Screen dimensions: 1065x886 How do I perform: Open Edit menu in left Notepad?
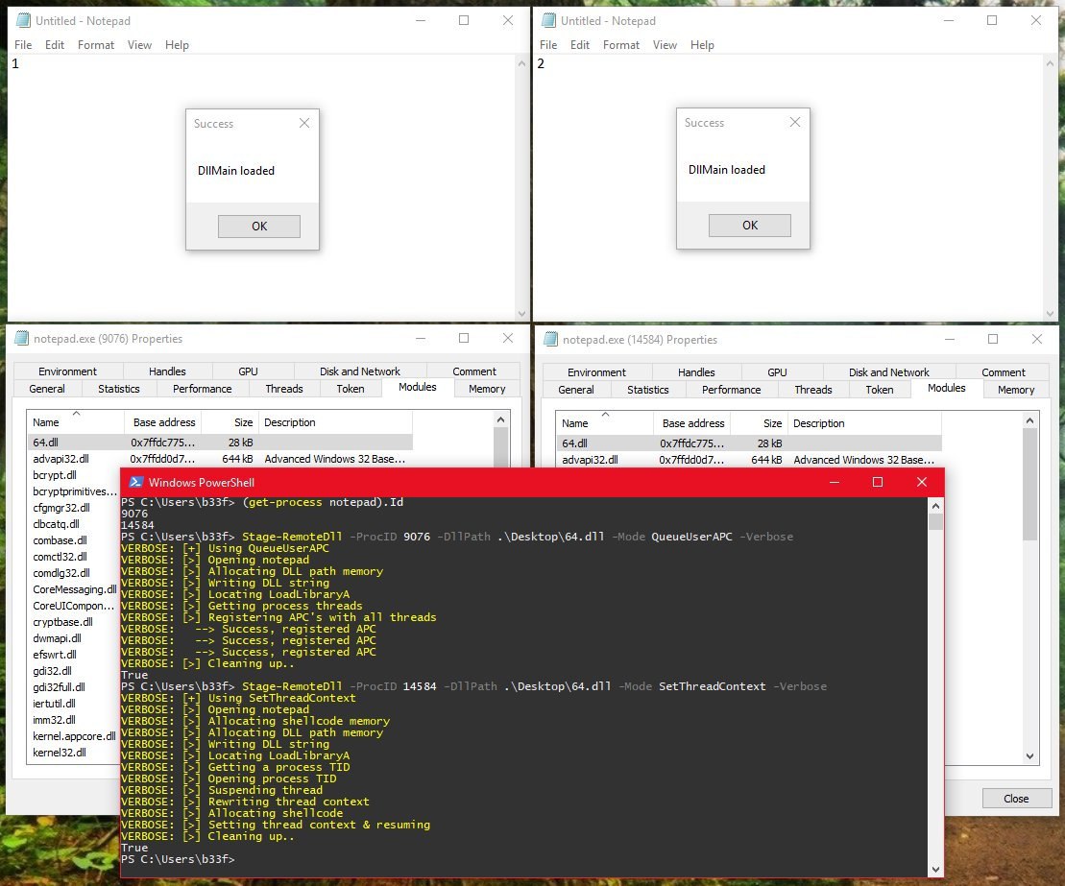click(55, 45)
